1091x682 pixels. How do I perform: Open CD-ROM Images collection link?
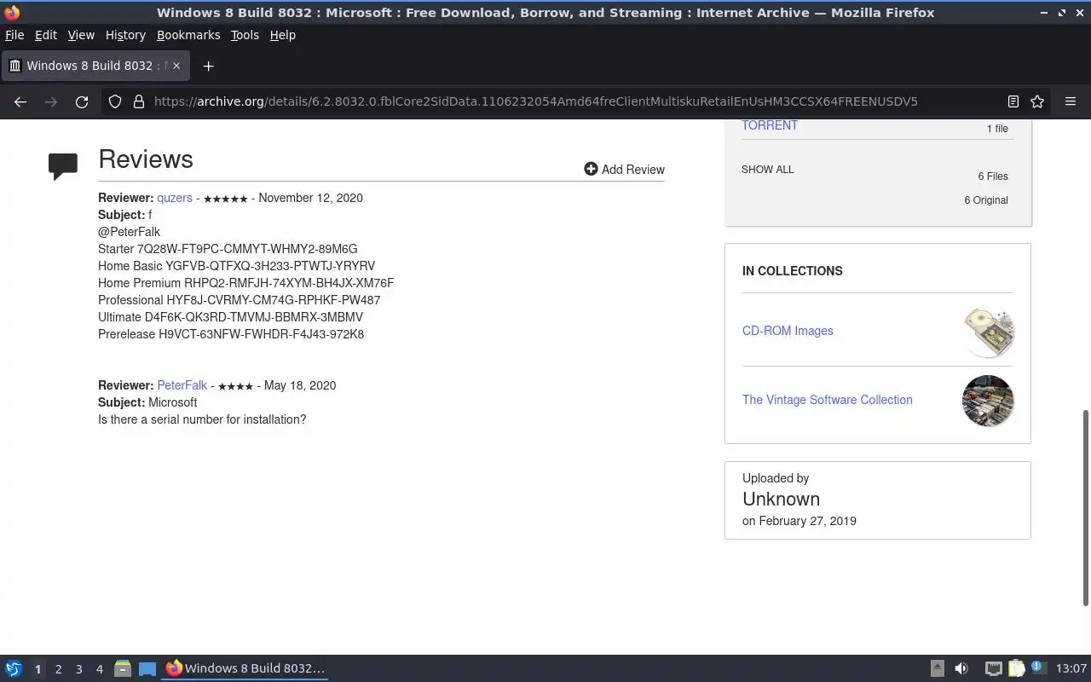point(788,331)
